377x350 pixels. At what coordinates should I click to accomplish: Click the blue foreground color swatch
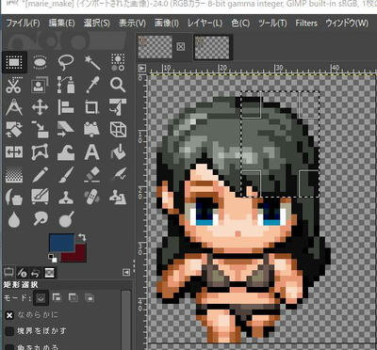62,243
